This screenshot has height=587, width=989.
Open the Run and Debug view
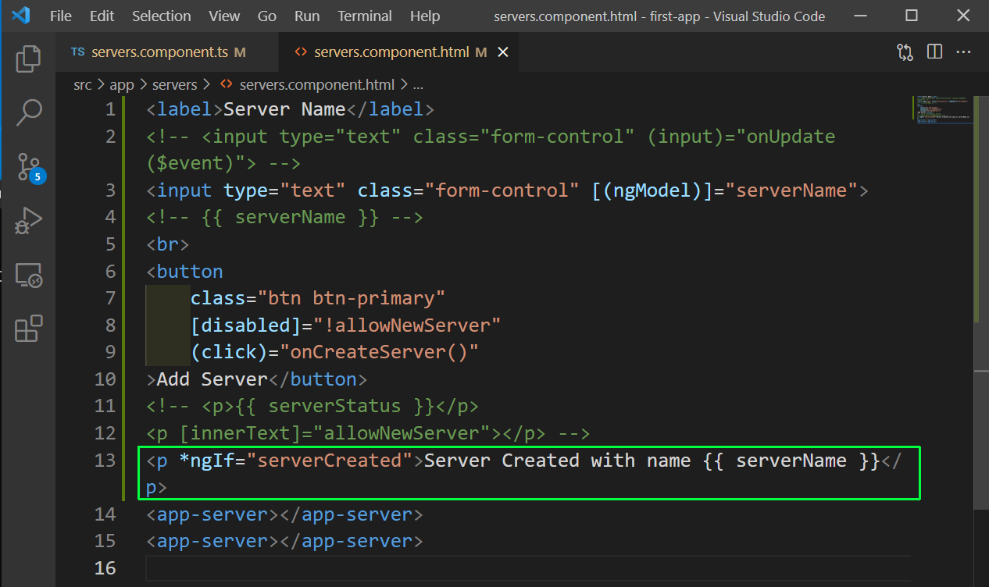(28, 221)
